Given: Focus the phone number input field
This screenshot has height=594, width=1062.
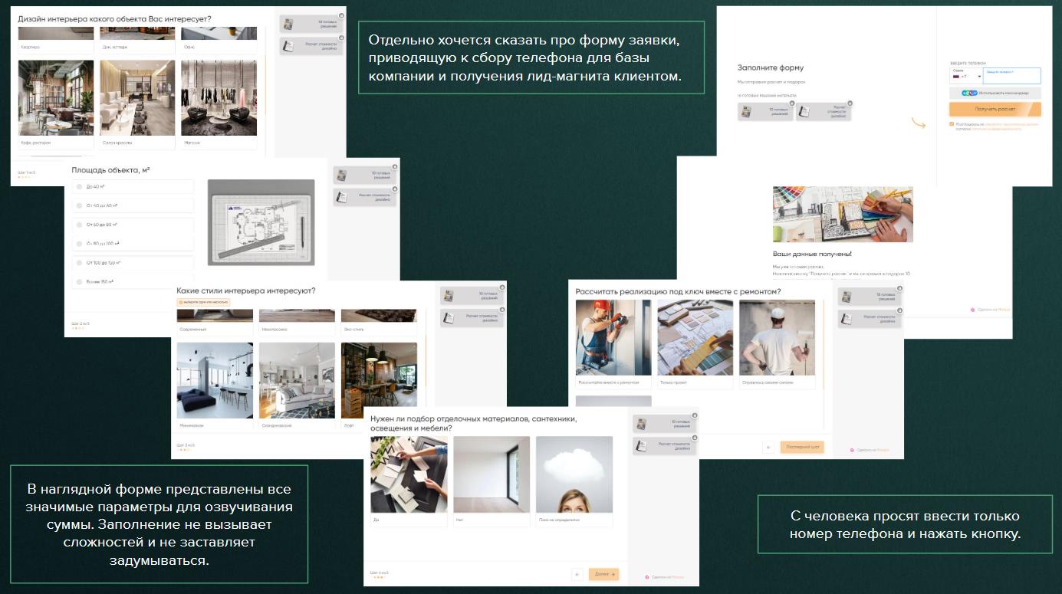Looking at the screenshot, I should pos(1012,76).
